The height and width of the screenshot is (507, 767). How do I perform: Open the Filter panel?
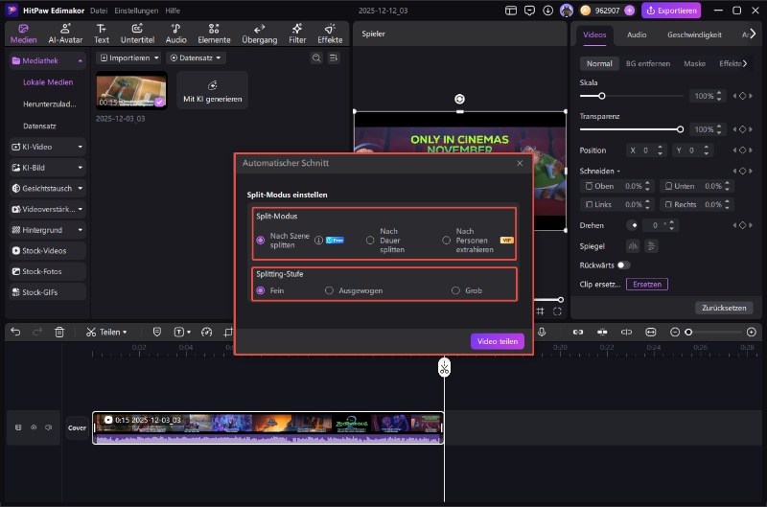[297, 34]
